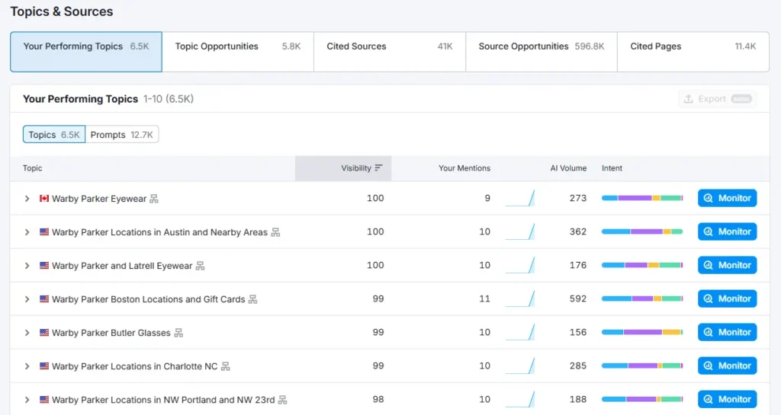Monitor the Austin and Nearby Areas topic
This screenshot has height=415, width=781.
point(727,231)
